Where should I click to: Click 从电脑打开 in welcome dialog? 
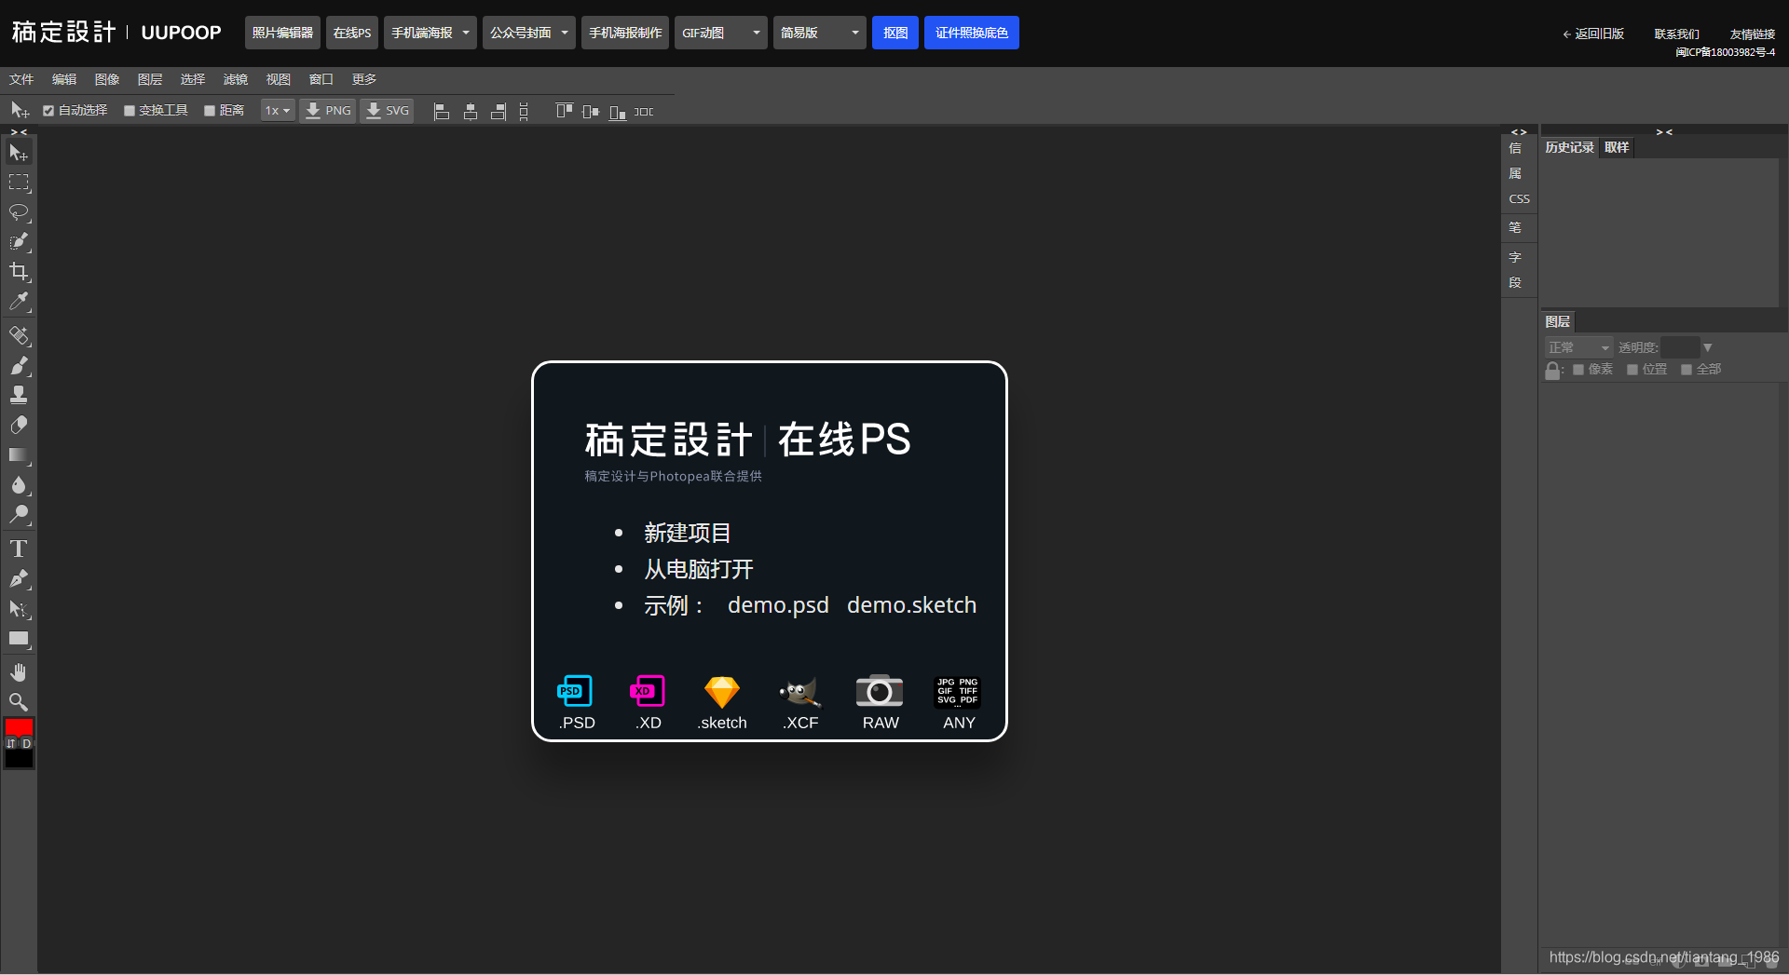[x=699, y=569]
